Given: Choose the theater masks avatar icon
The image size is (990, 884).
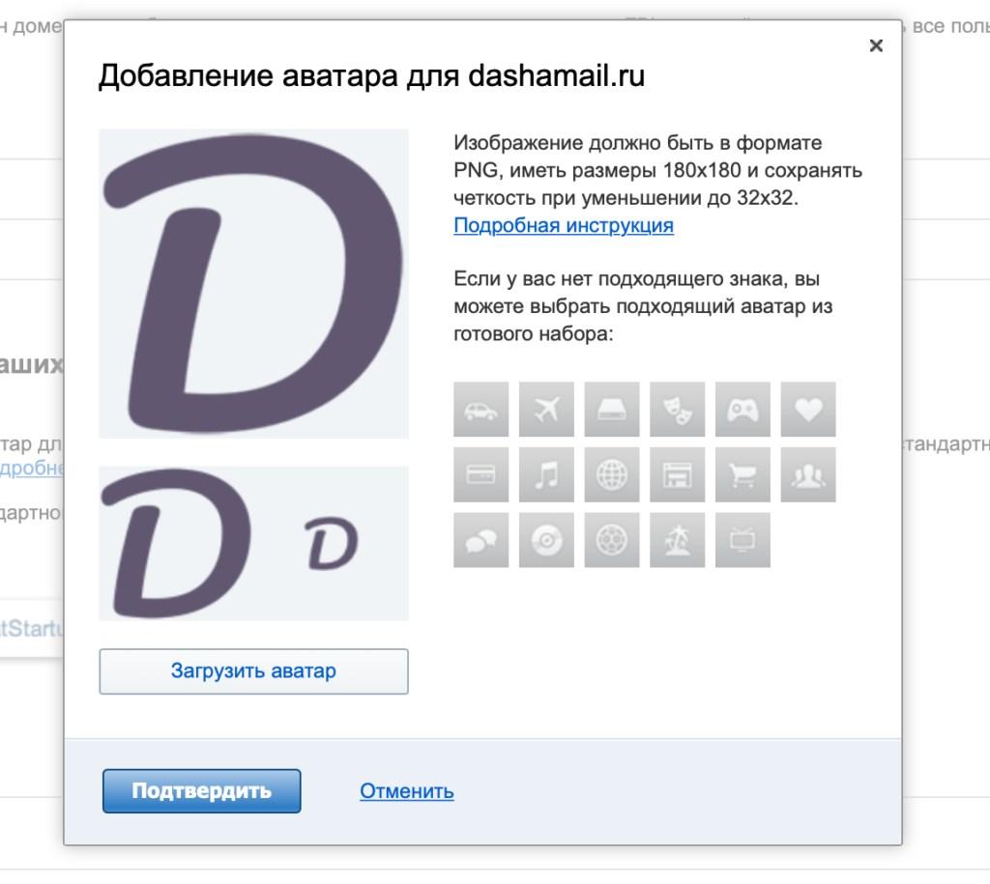Looking at the screenshot, I should (677, 409).
